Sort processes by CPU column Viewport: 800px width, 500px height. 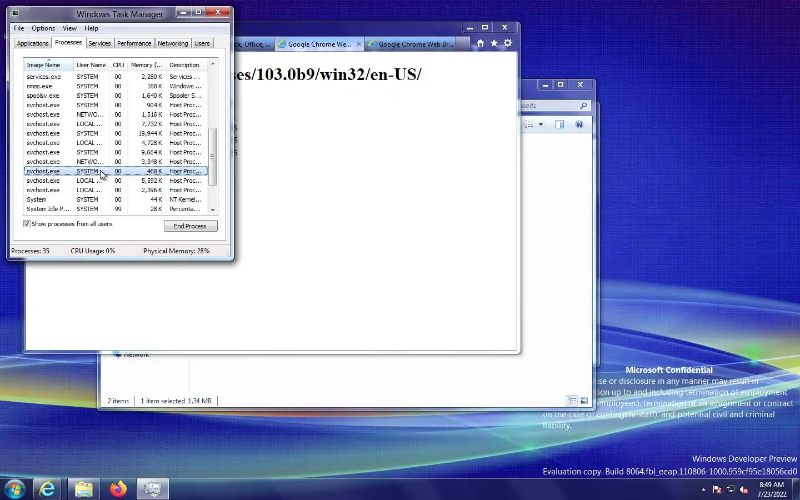click(118, 65)
